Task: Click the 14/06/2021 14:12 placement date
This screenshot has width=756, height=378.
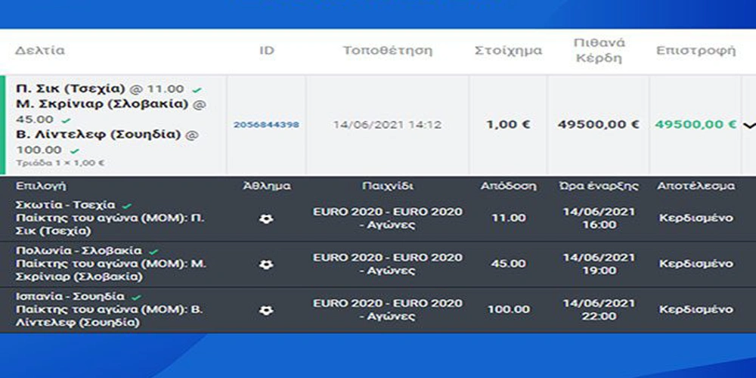Action: coord(387,125)
